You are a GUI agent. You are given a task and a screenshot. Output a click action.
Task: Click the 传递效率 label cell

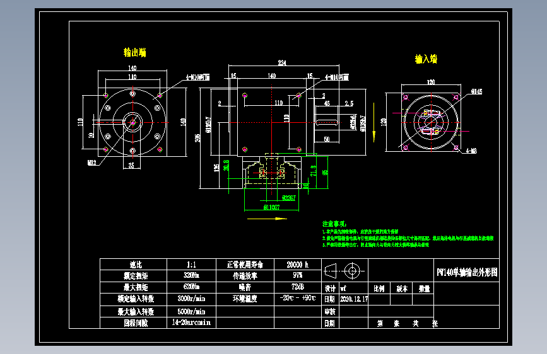click(x=245, y=276)
